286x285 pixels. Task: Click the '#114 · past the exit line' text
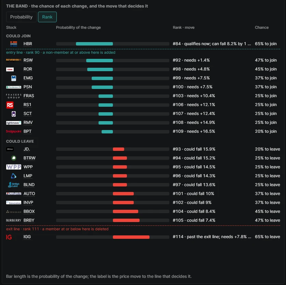212,237
